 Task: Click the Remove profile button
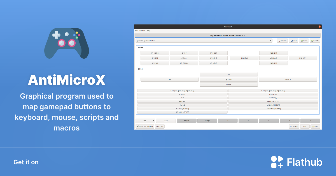tap(282, 41)
